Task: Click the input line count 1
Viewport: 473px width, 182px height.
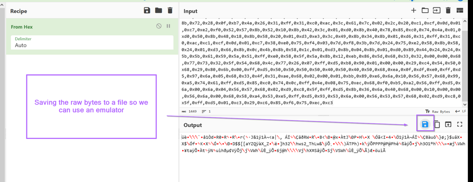Action: coord(206,112)
